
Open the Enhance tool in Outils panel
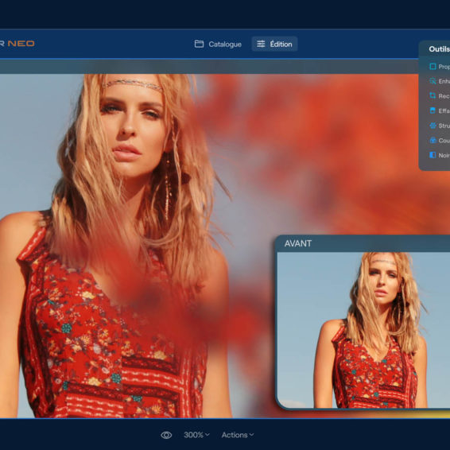pos(439,81)
